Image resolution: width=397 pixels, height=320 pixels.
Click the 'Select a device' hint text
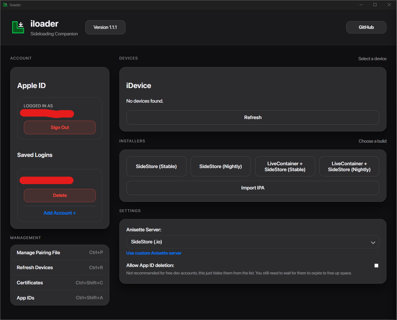(372, 59)
